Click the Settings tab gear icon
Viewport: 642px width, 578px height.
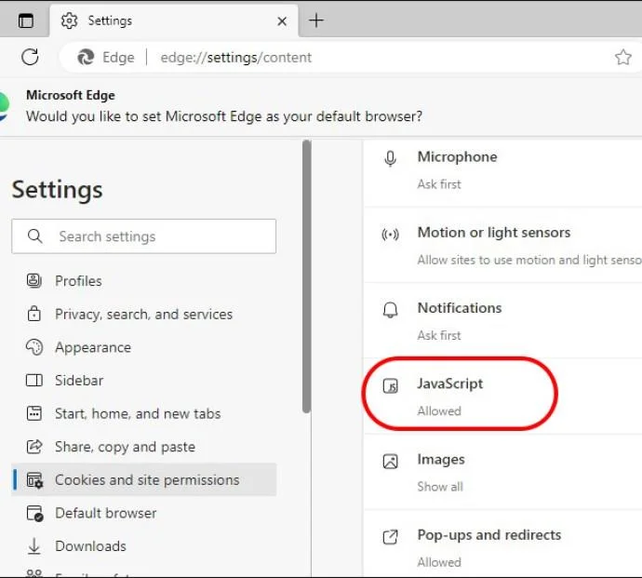tap(69, 20)
